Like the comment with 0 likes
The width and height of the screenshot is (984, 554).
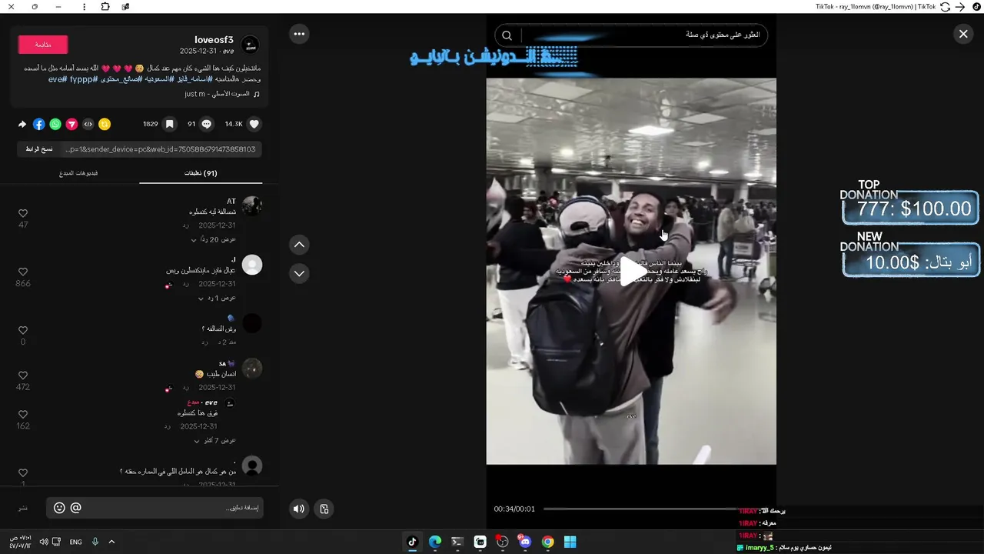point(23,330)
